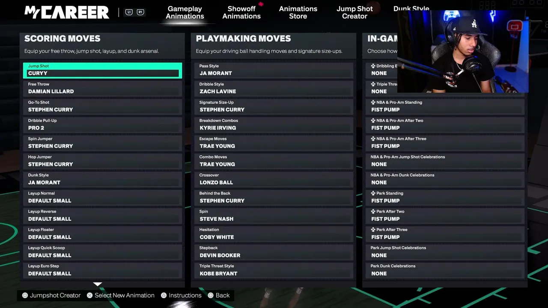Click the streamer webcam overlay
Screen dimensions: 548x308
463,52
